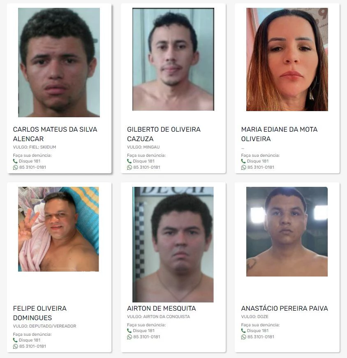Open photo of Felipe Oliveira Domingues
The image size is (347, 358).
(x=58, y=229)
